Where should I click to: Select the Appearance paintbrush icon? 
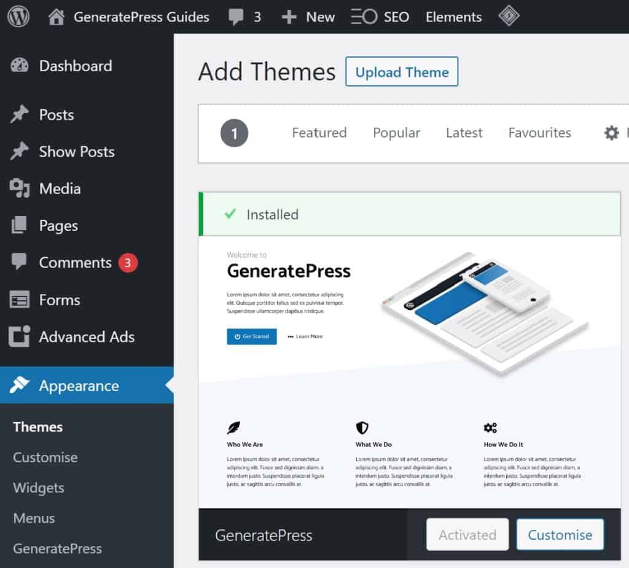(18, 386)
